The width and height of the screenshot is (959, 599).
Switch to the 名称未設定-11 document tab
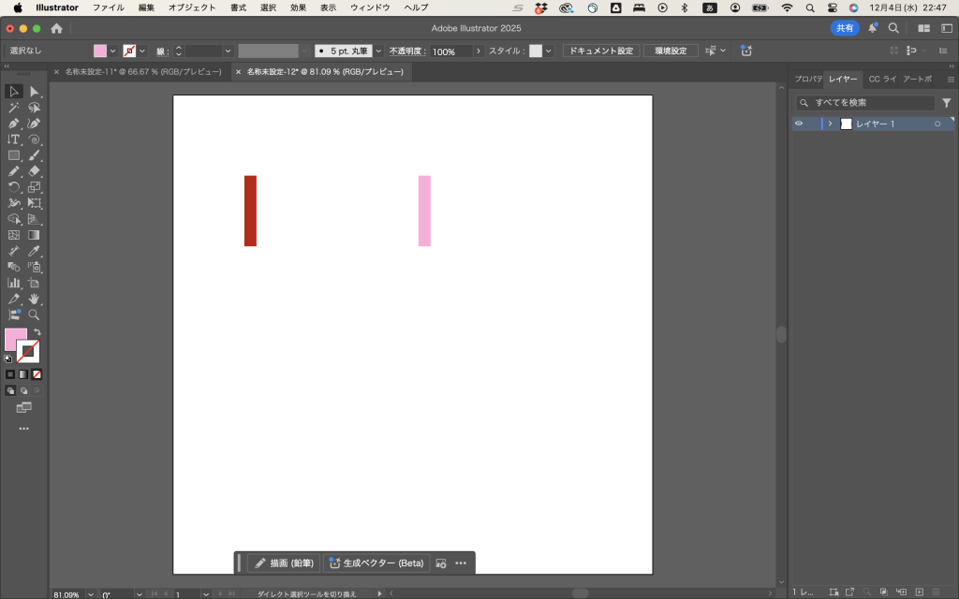point(142,71)
